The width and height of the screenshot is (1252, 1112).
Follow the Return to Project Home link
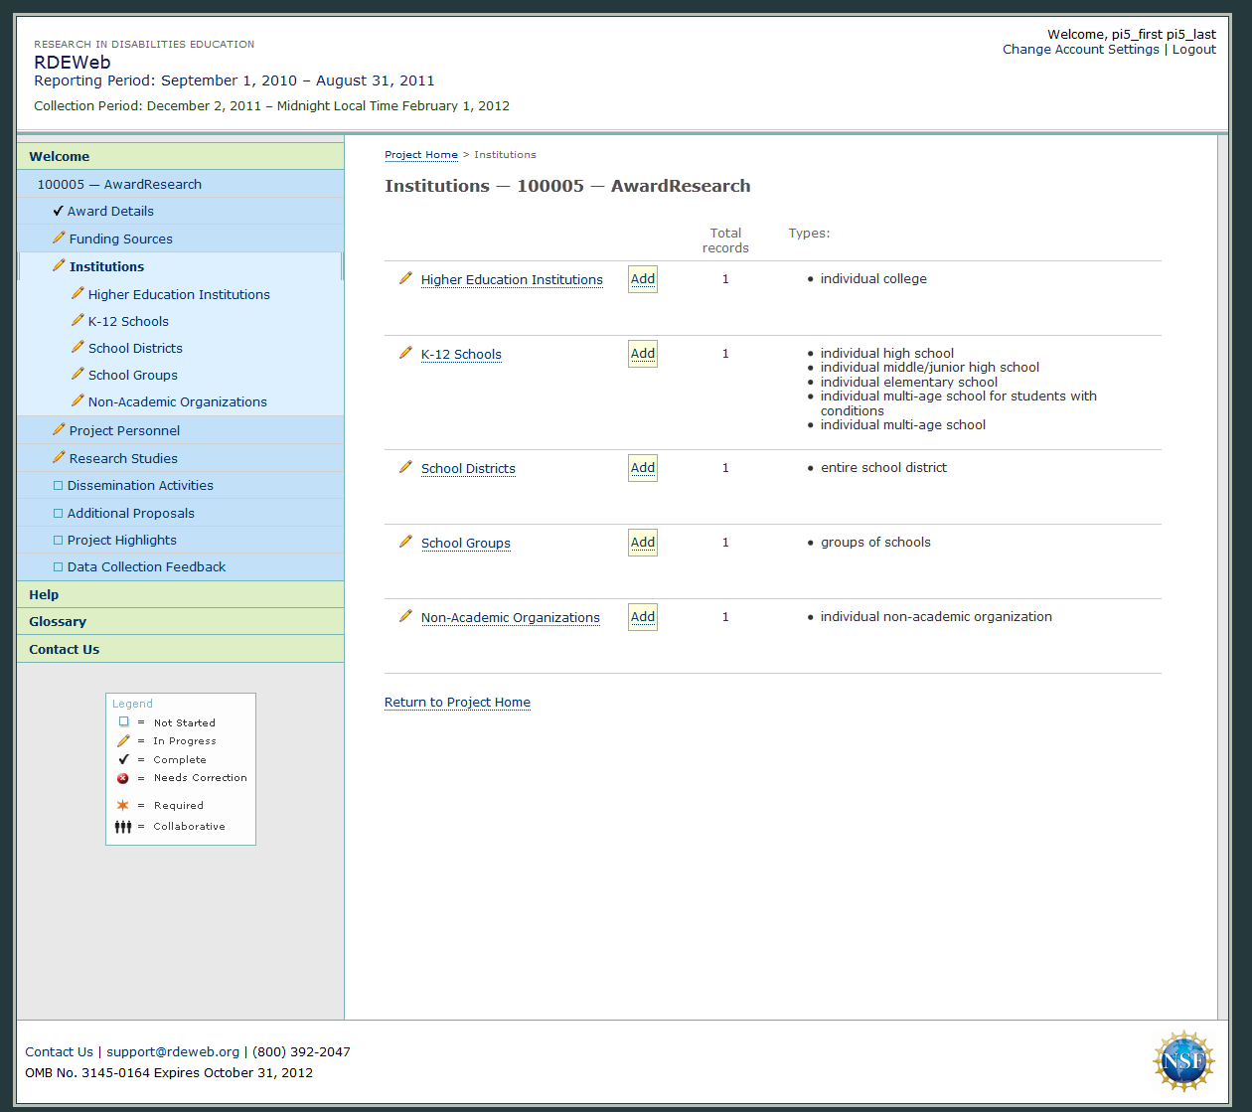click(457, 703)
